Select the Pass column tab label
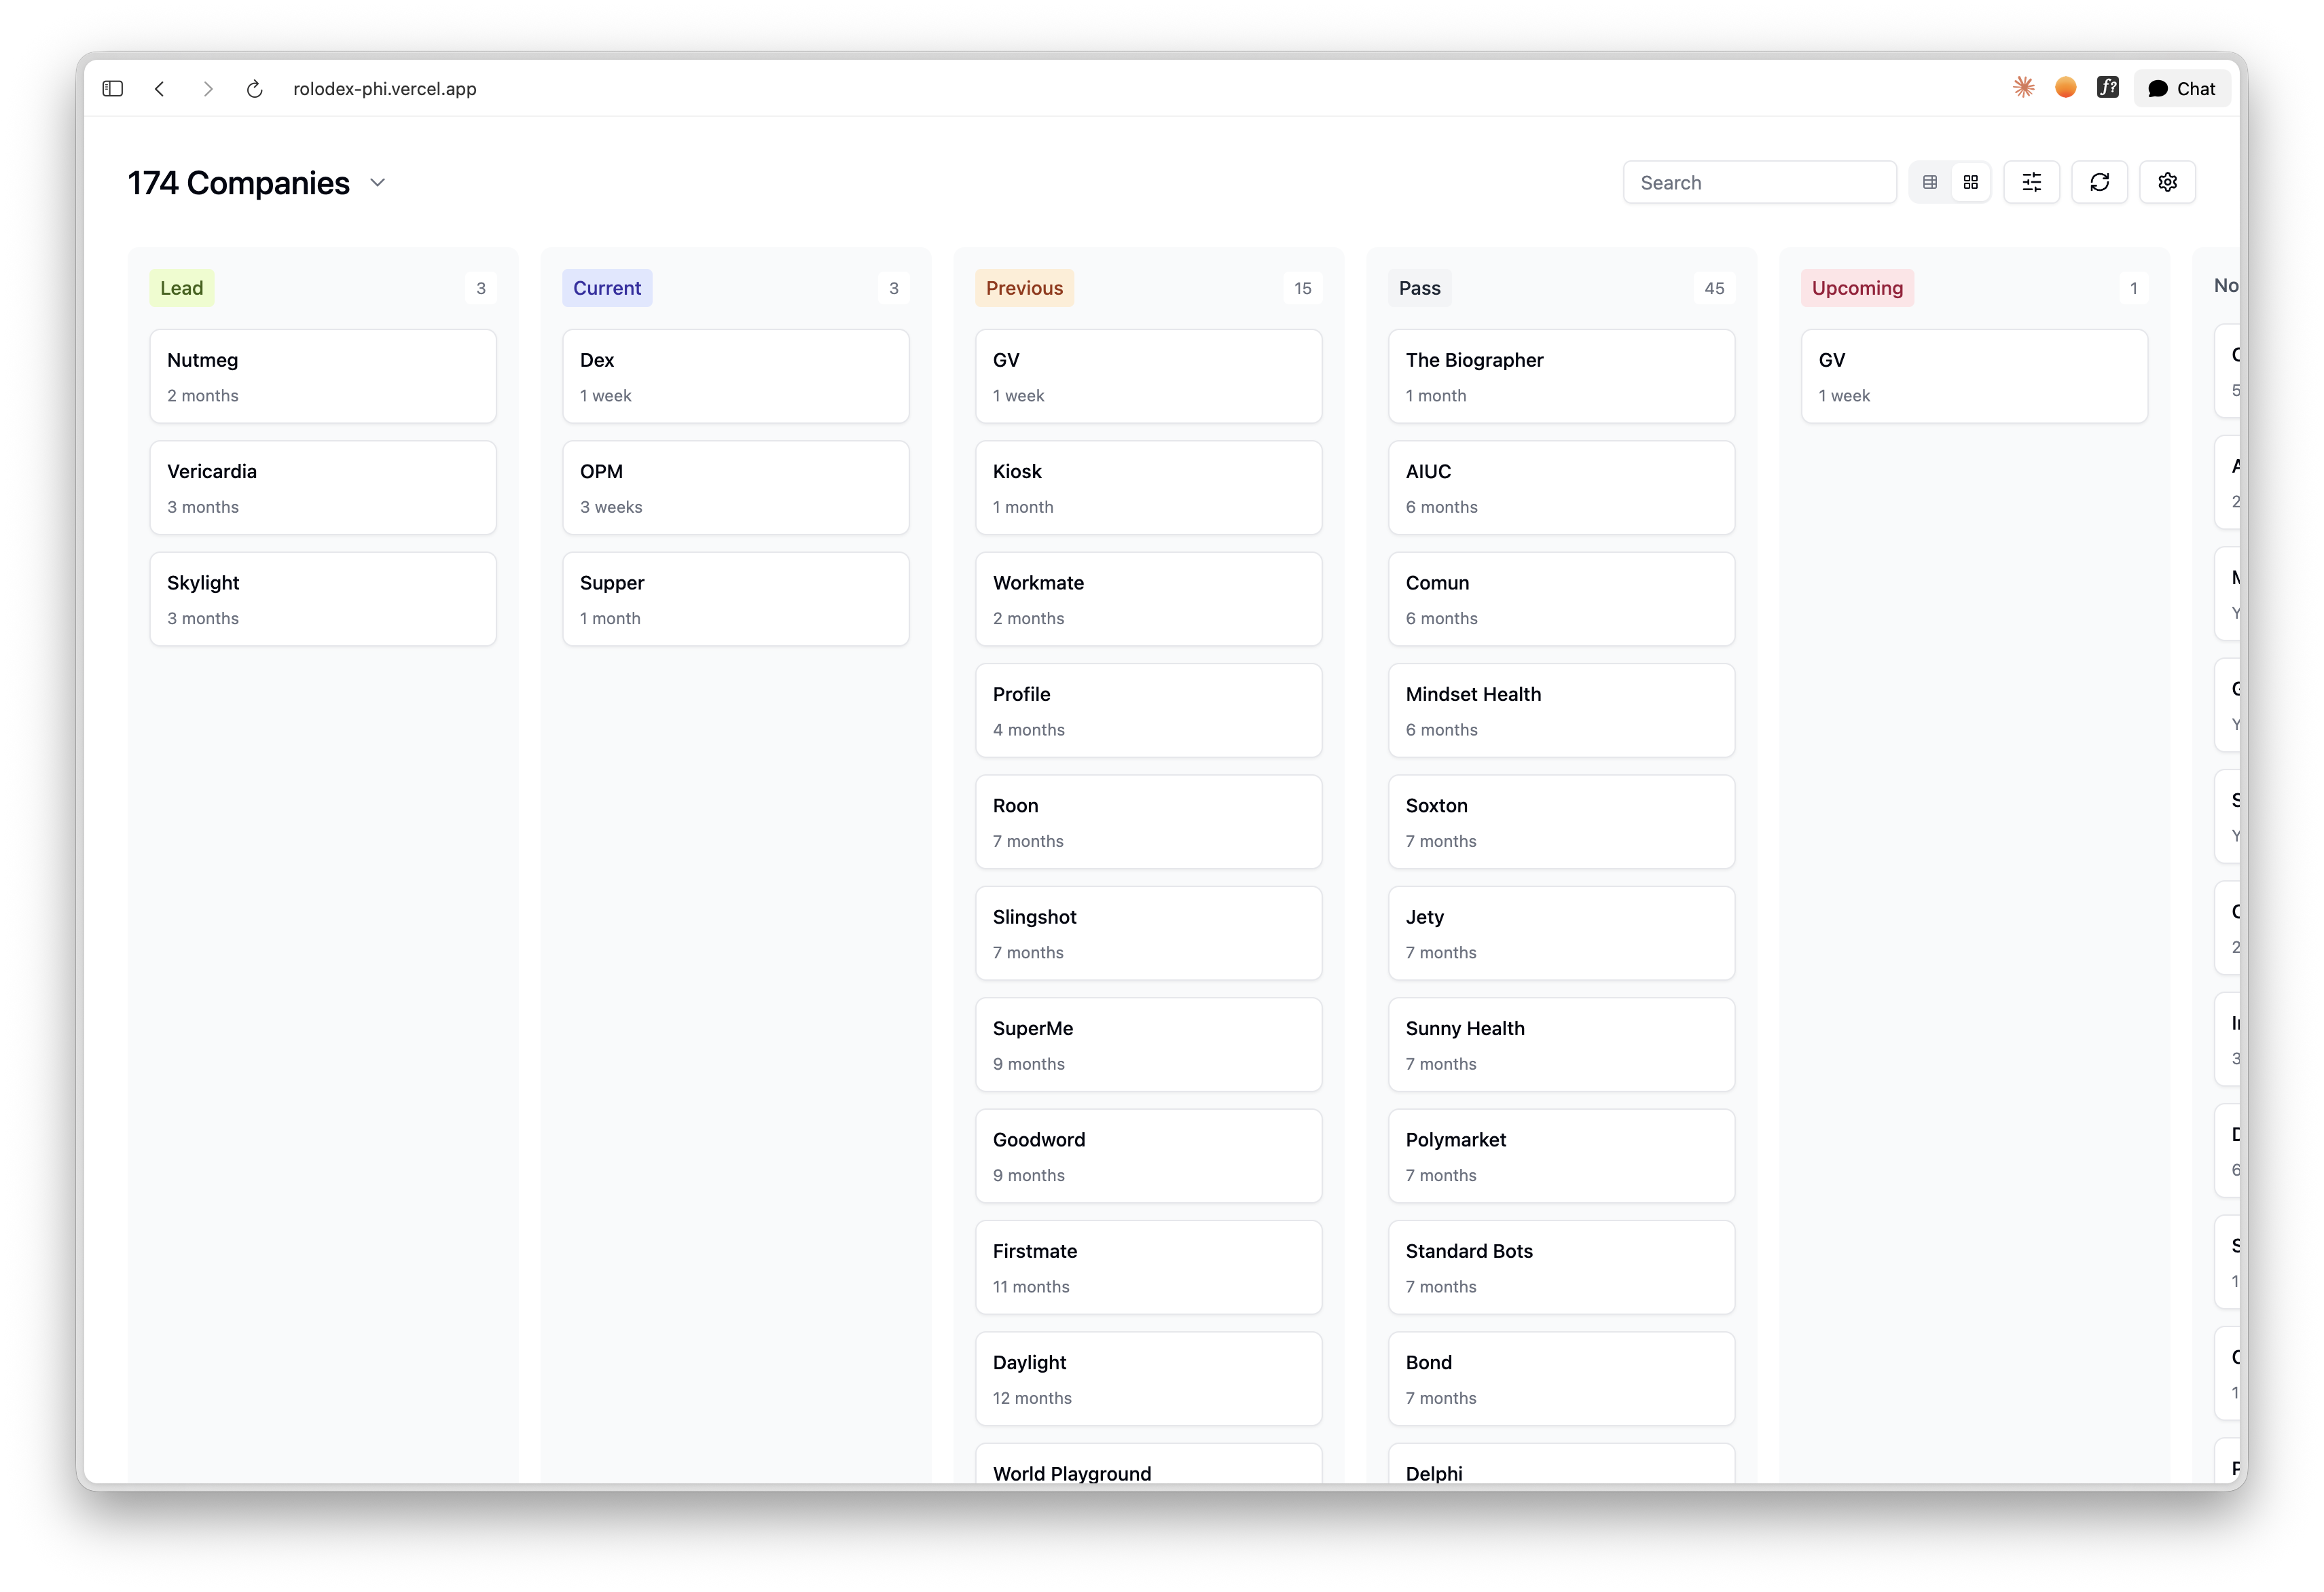The height and width of the screenshot is (1592, 2324). coord(1419,288)
